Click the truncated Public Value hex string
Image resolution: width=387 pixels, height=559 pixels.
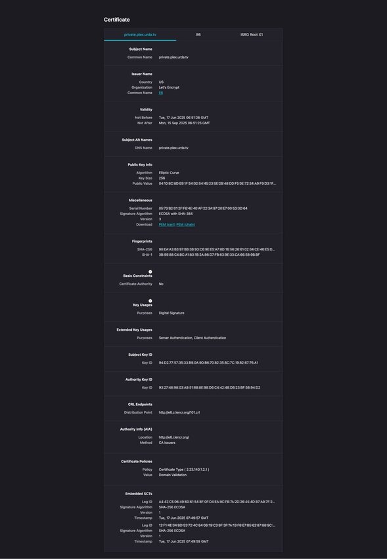coord(217,183)
